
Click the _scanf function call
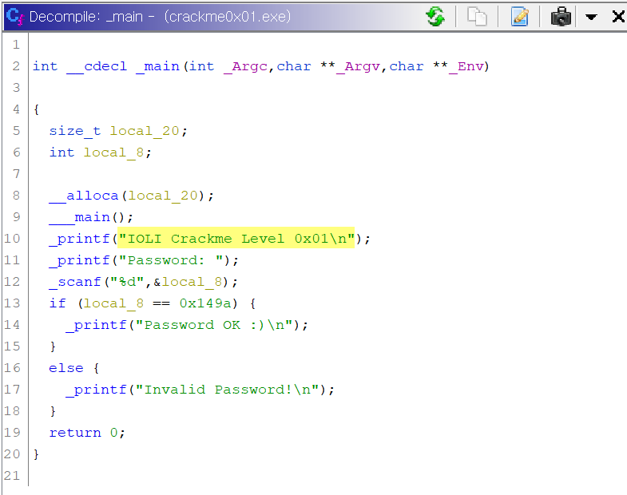tap(75, 282)
